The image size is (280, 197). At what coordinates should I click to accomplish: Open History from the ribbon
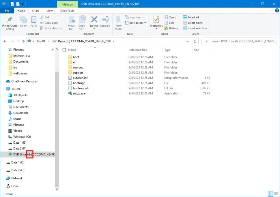(171, 28)
